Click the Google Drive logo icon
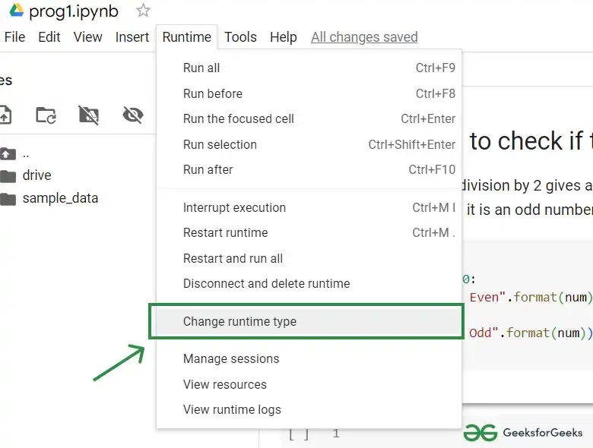 (16, 11)
